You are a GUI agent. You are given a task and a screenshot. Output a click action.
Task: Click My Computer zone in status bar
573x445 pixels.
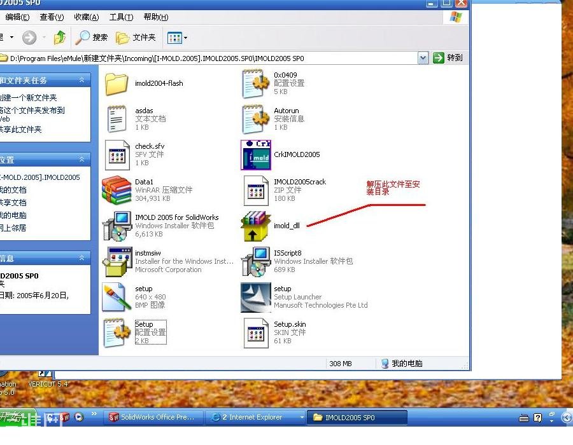(402, 364)
